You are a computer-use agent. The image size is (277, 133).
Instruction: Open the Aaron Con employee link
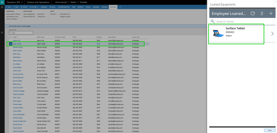[x=17, y=40]
